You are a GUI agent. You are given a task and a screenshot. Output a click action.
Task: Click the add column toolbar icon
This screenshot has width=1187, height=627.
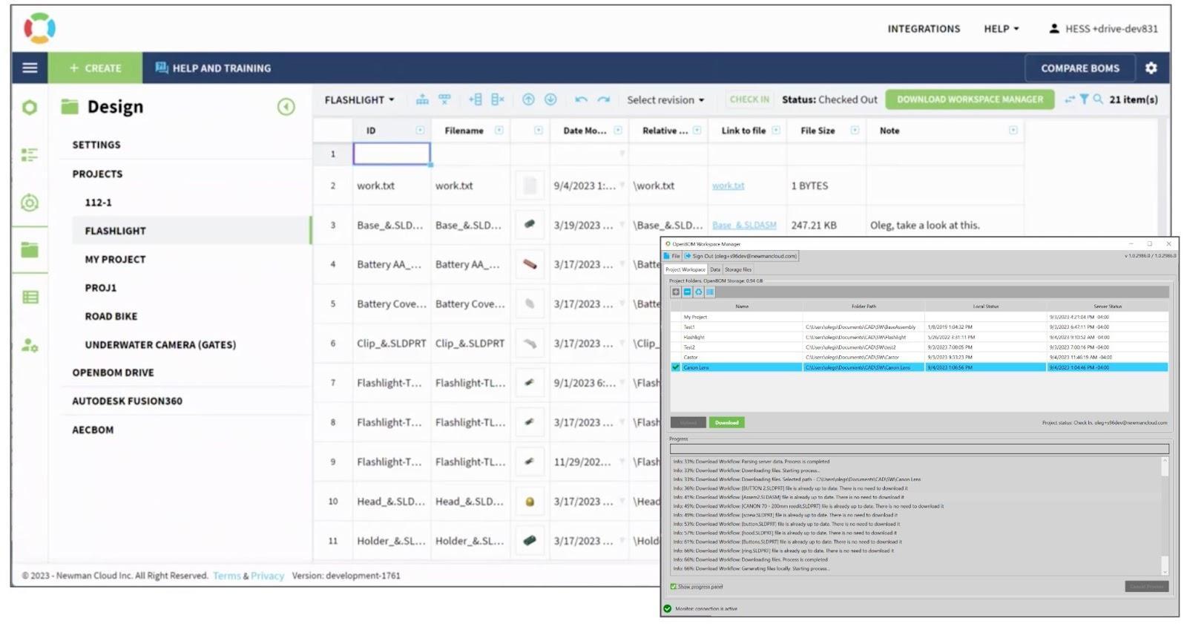pyautogui.click(x=475, y=99)
